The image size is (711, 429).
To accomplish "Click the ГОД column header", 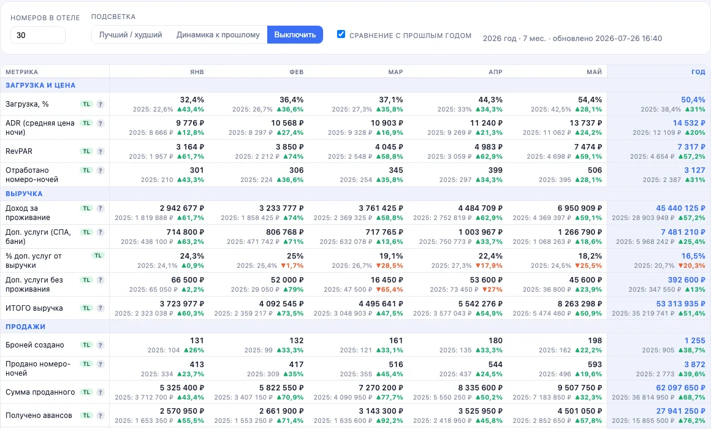I will [698, 72].
